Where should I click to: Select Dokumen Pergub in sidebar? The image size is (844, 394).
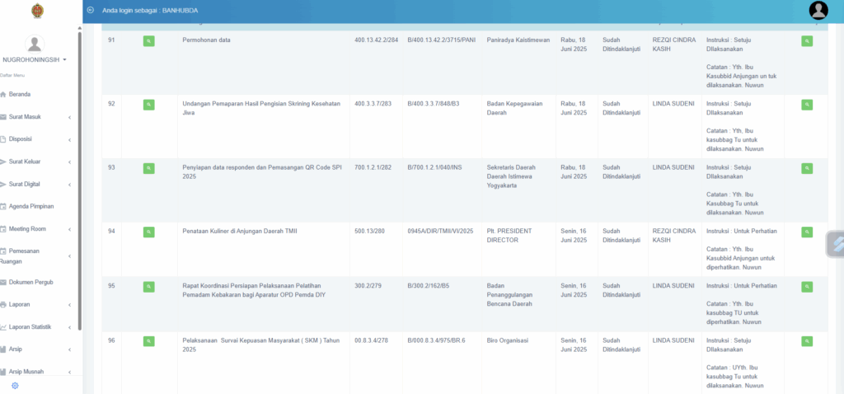[x=31, y=282]
